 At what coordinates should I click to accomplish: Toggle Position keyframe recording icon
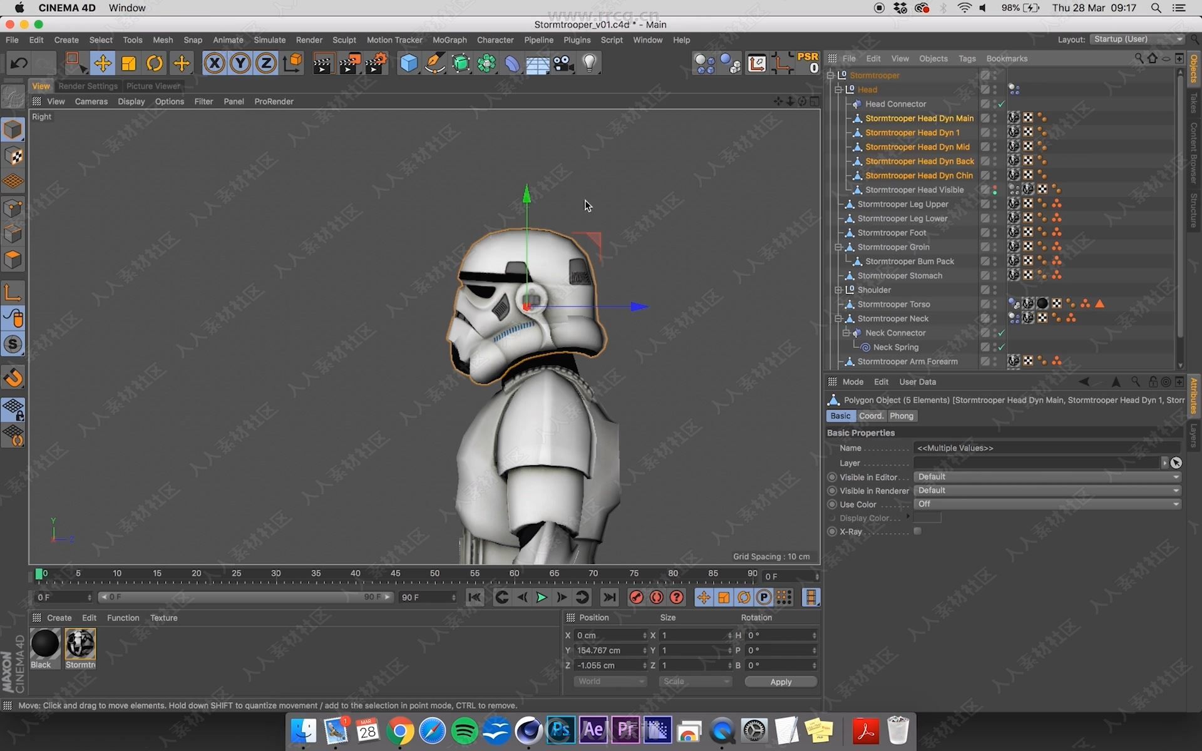704,598
